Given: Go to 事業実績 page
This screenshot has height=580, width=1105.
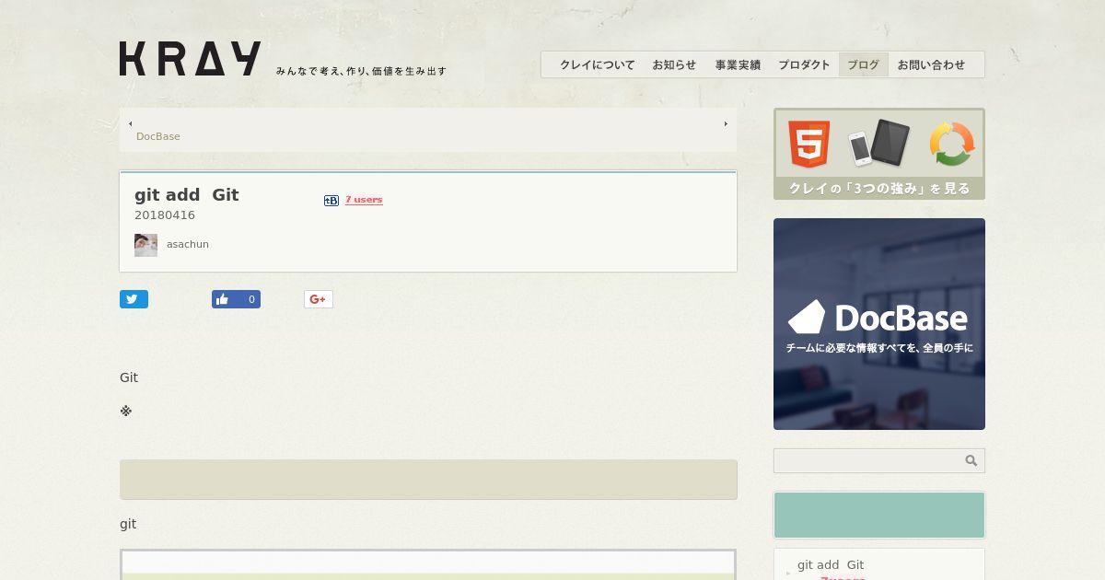Looking at the screenshot, I should pos(738,64).
